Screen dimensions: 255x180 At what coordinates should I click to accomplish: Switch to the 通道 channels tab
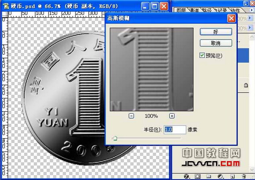[x=194, y=11]
